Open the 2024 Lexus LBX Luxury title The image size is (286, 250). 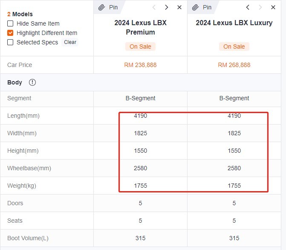point(234,23)
